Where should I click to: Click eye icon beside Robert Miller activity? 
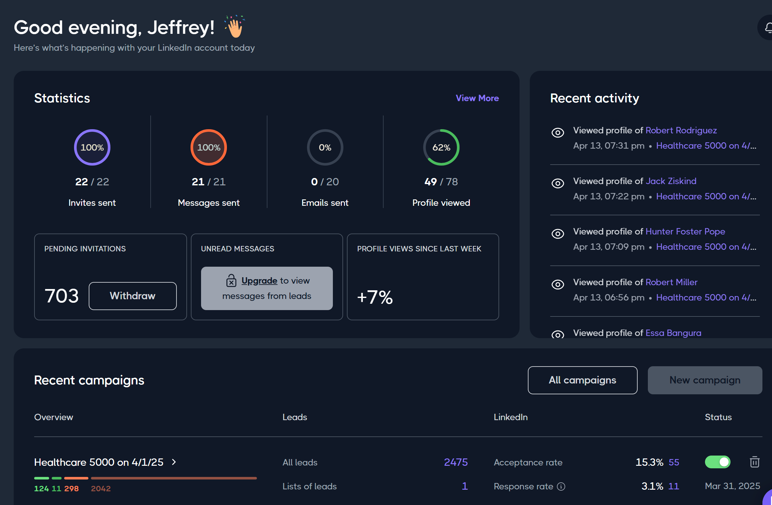558,285
